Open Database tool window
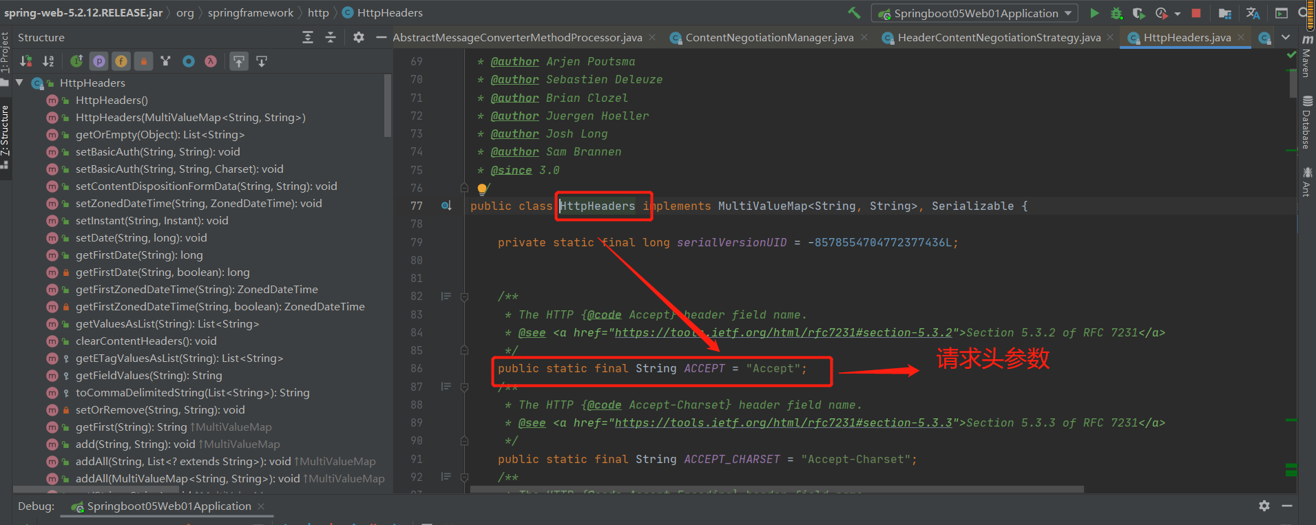This screenshot has width=1316, height=525. tap(1306, 122)
